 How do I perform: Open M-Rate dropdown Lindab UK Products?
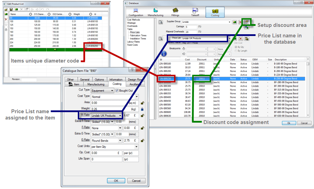[106, 116]
